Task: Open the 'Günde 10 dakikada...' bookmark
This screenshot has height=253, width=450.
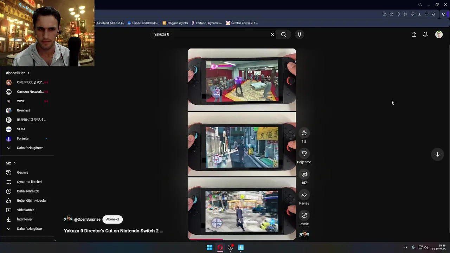Action: tap(143, 23)
